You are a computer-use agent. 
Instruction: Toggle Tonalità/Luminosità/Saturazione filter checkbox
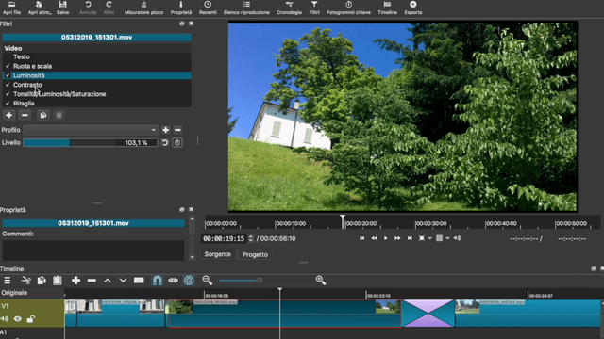pos(8,94)
